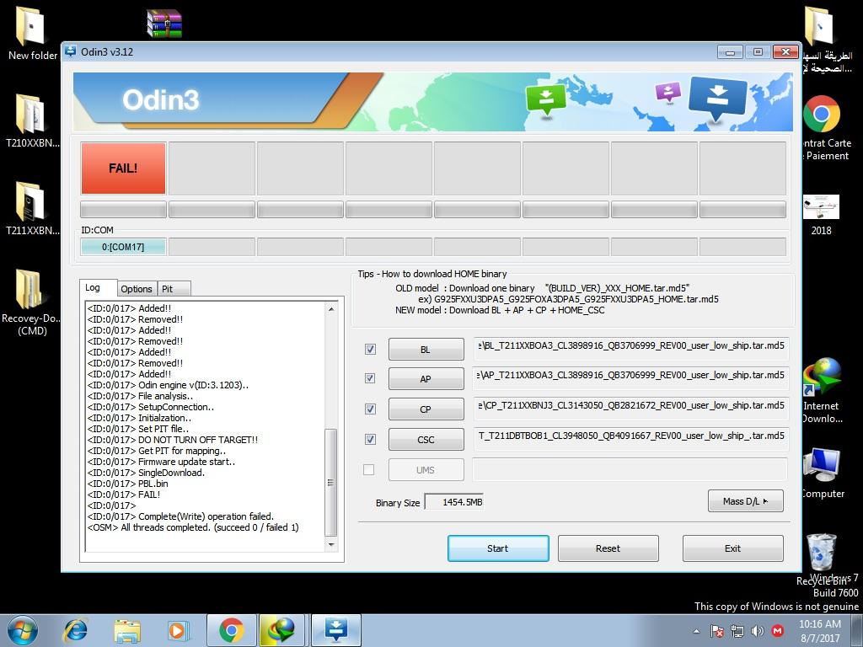Viewport: 863px width, 647px height.
Task: Click log line 'DO NOT TURN OFF TARGET!!'
Action: [172, 440]
